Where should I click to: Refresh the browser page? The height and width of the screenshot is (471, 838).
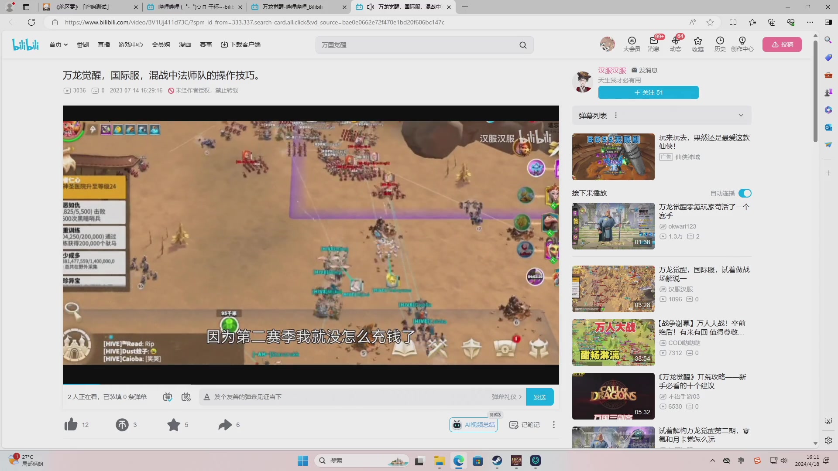click(31, 22)
